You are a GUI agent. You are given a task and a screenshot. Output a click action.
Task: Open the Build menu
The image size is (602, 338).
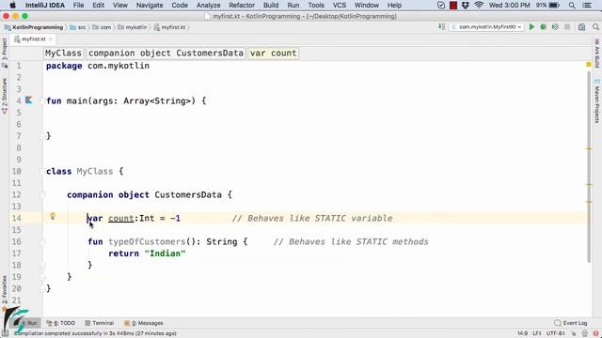point(271,6)
